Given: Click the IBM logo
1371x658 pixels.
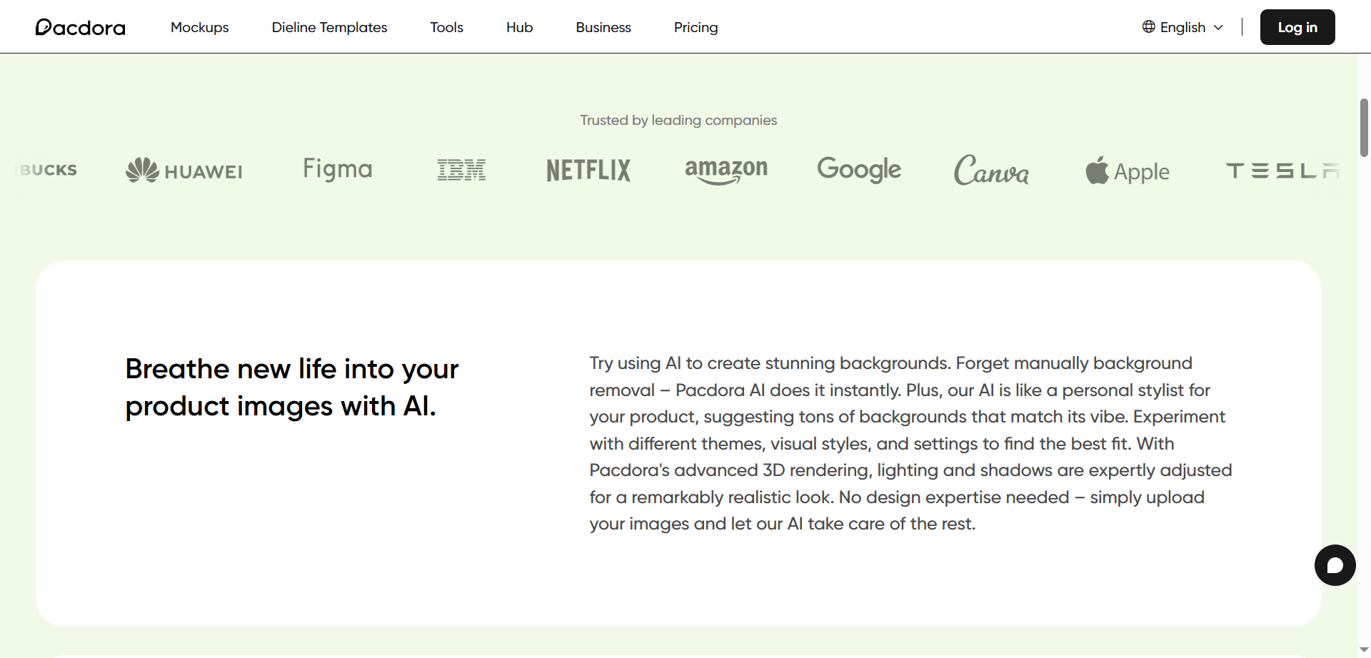Looking at the screenshot, I should pos(461,170).
